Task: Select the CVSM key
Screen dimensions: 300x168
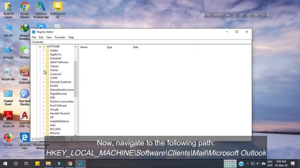Action: point(53,78)
